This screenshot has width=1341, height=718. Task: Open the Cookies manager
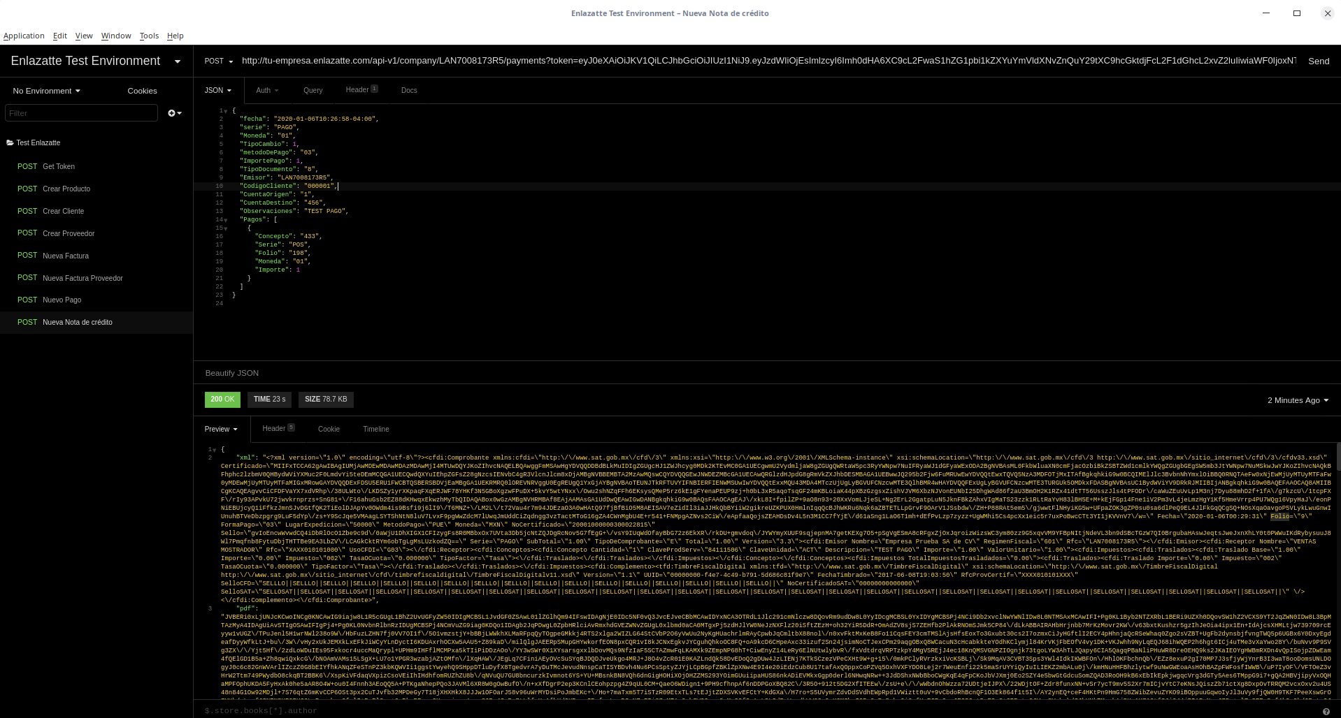click(142, 91)
